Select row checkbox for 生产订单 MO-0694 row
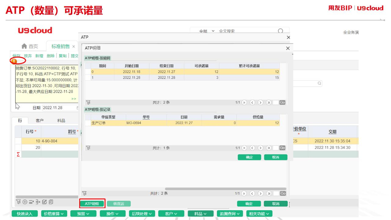 pos(88,123)
